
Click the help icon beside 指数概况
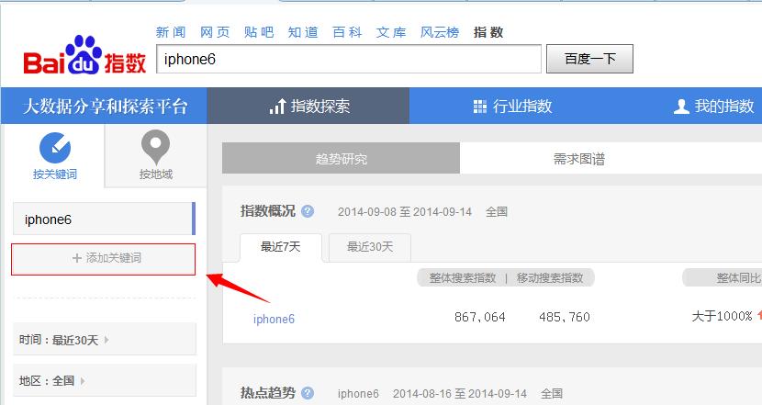point(308,211)
